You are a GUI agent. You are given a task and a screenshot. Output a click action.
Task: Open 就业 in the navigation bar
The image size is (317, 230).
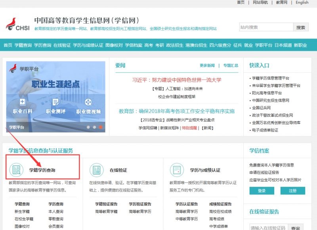click(248, 45)
